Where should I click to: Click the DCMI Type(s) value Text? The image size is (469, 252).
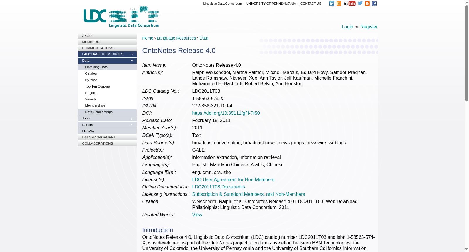click(196, 135)
